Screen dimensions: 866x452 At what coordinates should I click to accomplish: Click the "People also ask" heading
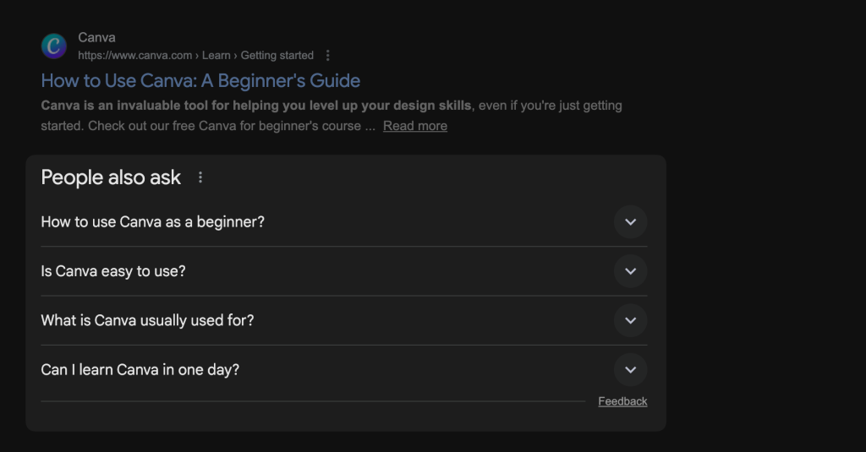(111, 177)
